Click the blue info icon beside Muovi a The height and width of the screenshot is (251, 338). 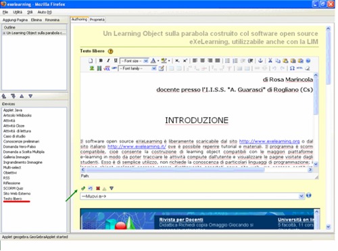[309, 196]
